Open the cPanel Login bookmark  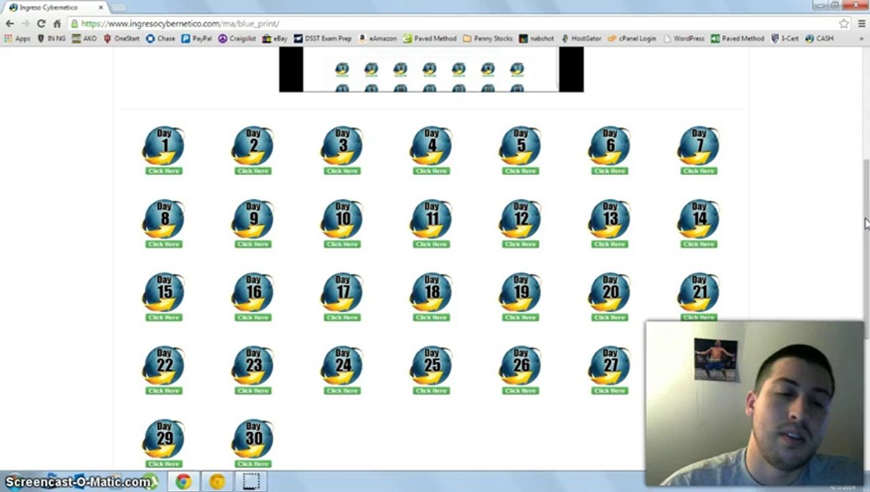[x=632, y=39]
